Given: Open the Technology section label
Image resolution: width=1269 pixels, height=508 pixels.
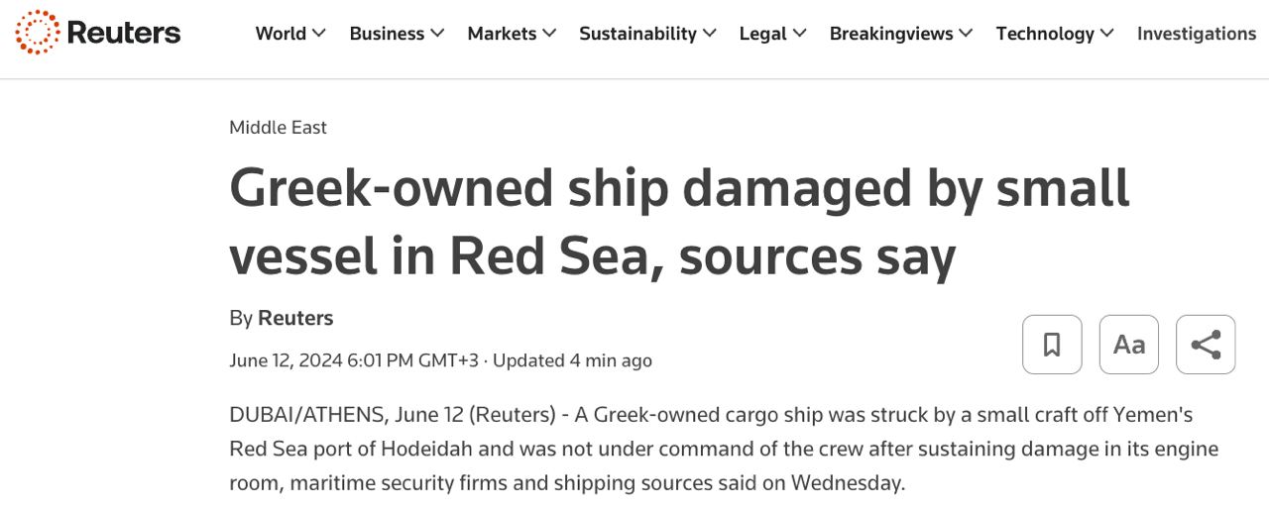Looking at the screenshot, I should (x=1045, y=34).
